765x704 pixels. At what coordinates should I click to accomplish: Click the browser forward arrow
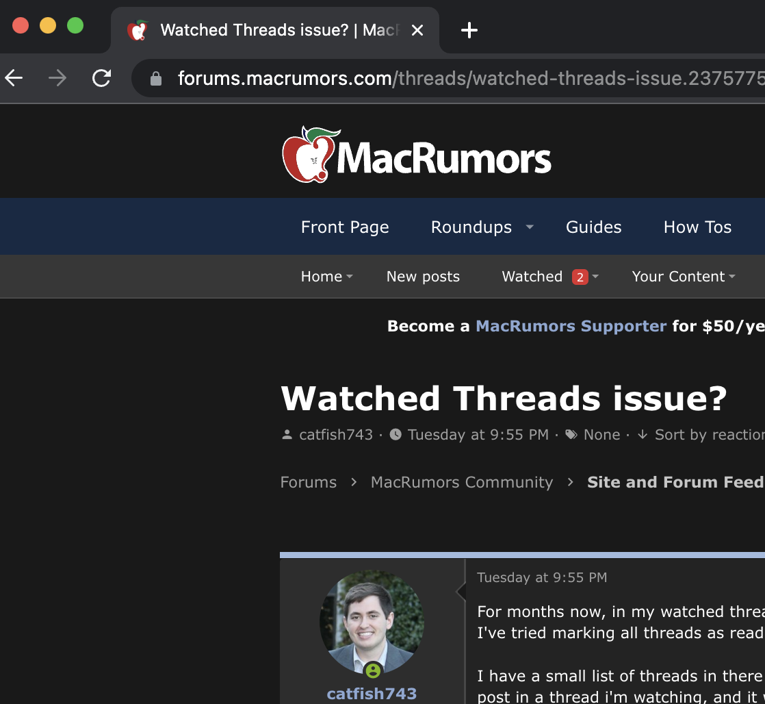(57, 78)
